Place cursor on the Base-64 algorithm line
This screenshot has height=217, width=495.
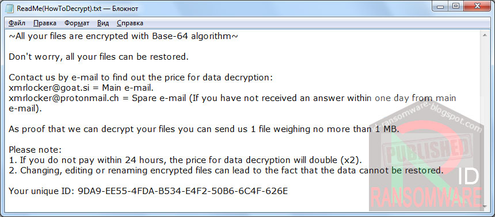(123, 36)
